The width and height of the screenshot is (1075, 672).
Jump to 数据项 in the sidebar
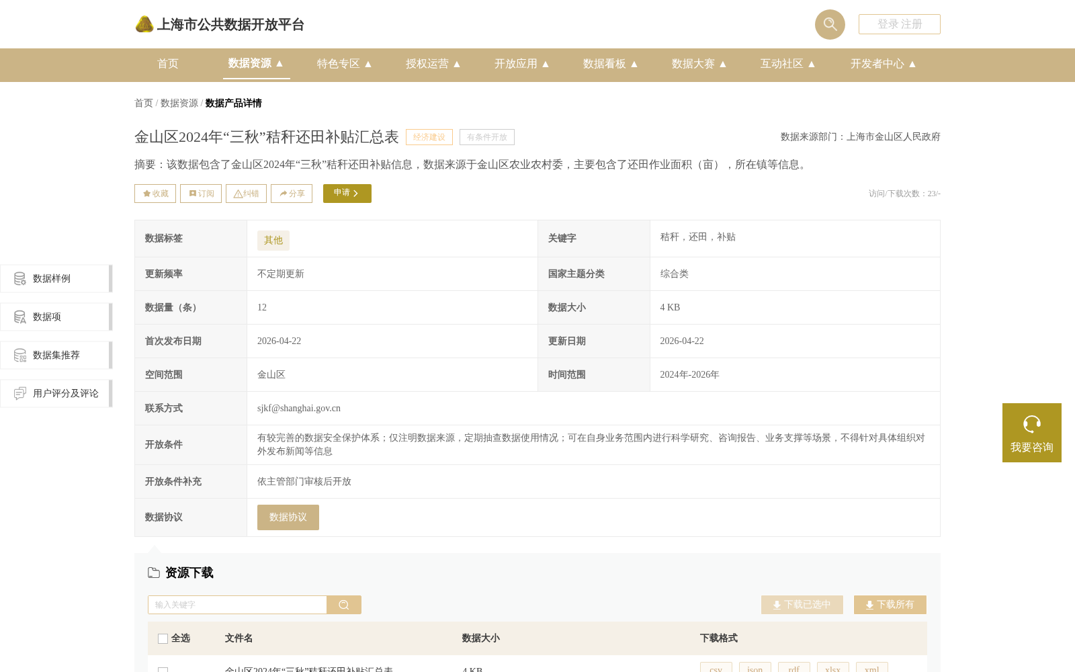[56, 317]
